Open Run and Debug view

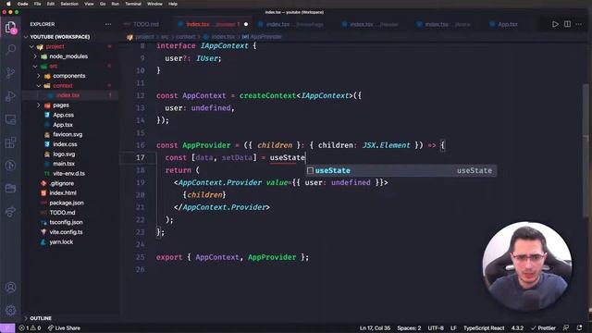[x=10, y=96]
